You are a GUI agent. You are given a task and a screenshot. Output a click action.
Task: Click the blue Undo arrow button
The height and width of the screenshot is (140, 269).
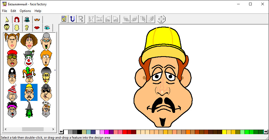pos(72,19)
